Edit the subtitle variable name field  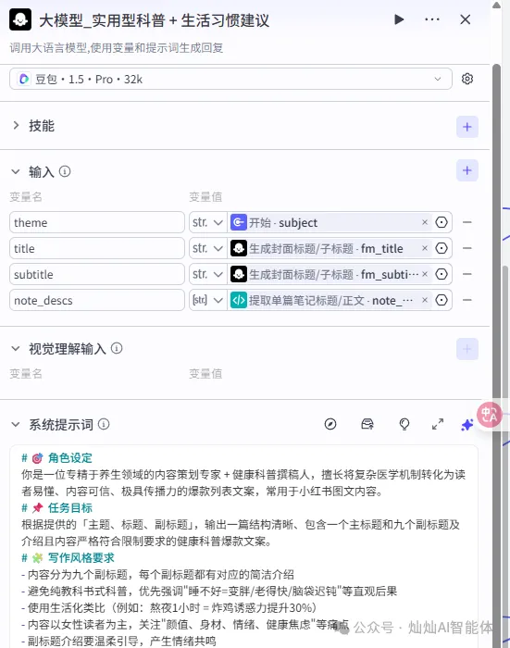[x=96, y=274]
